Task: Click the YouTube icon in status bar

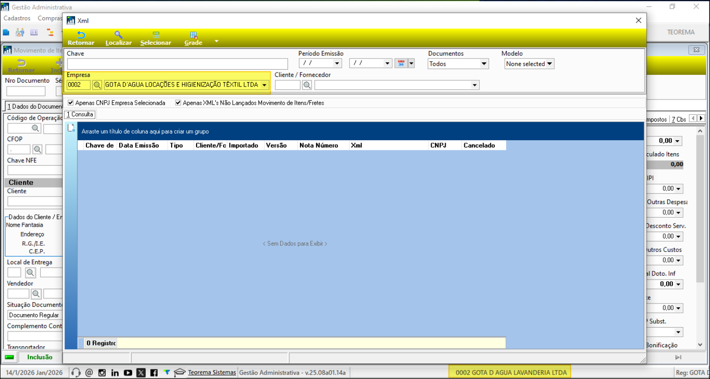Action: point(128,372)
